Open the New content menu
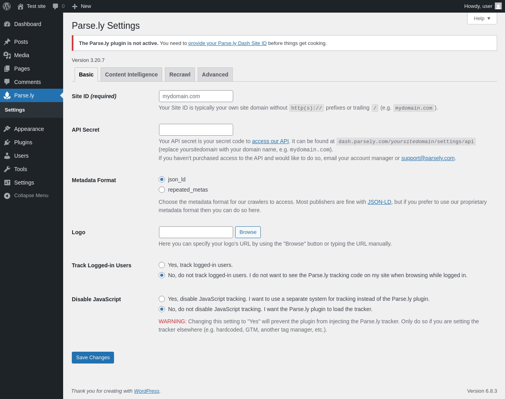The width and height of the screenshot is (505, 399). [x=82, y=6]
